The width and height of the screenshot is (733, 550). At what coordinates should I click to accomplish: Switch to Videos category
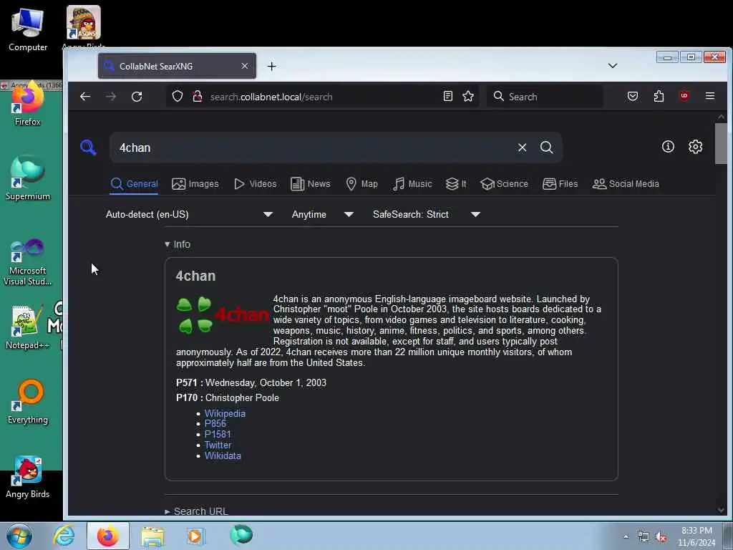point(256,184)
